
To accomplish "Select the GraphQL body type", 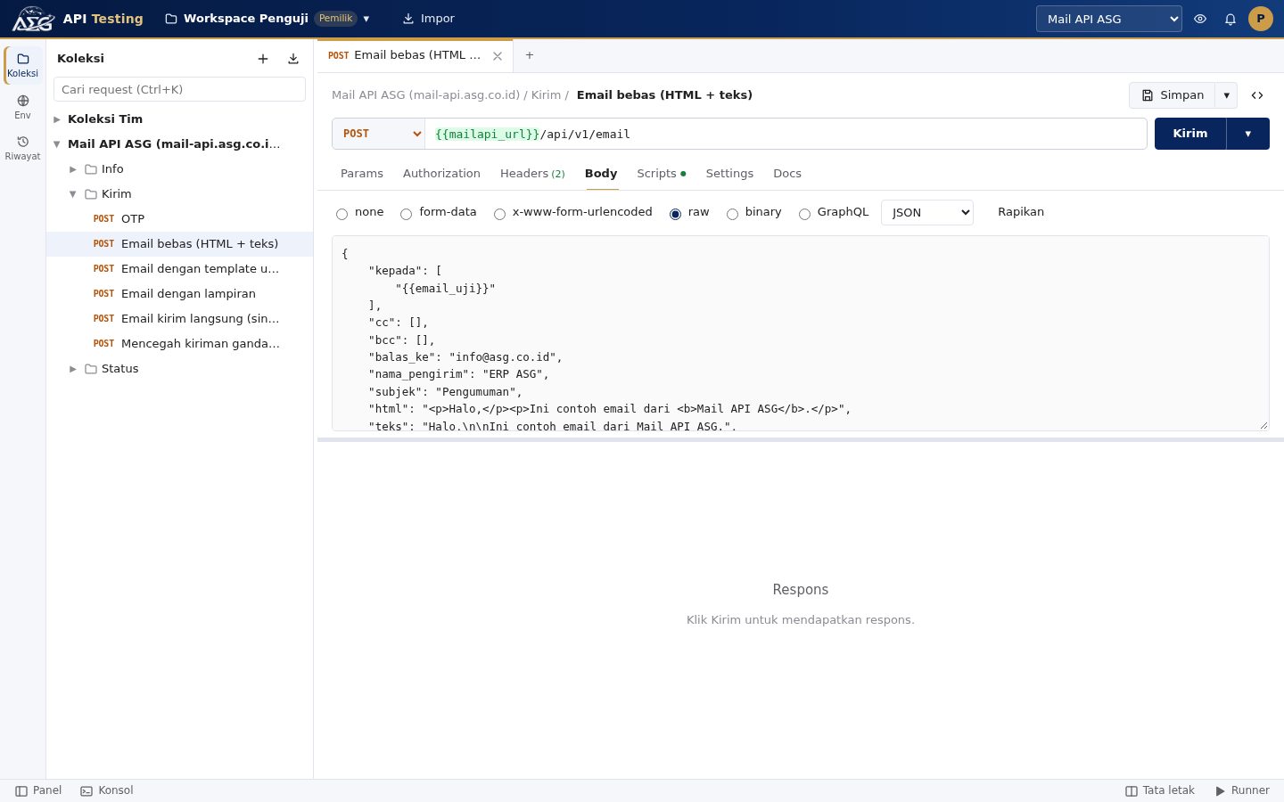I will 804,214.
